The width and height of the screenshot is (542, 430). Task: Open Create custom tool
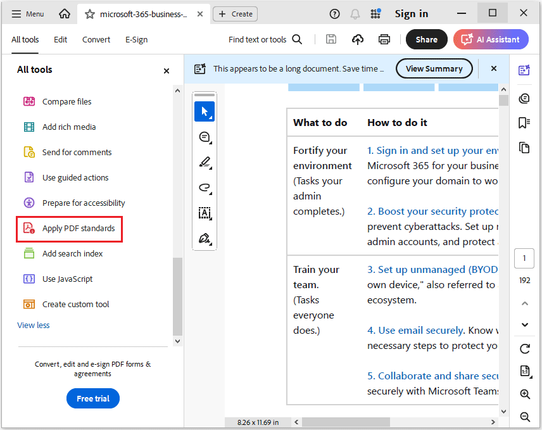coord(66,304)
